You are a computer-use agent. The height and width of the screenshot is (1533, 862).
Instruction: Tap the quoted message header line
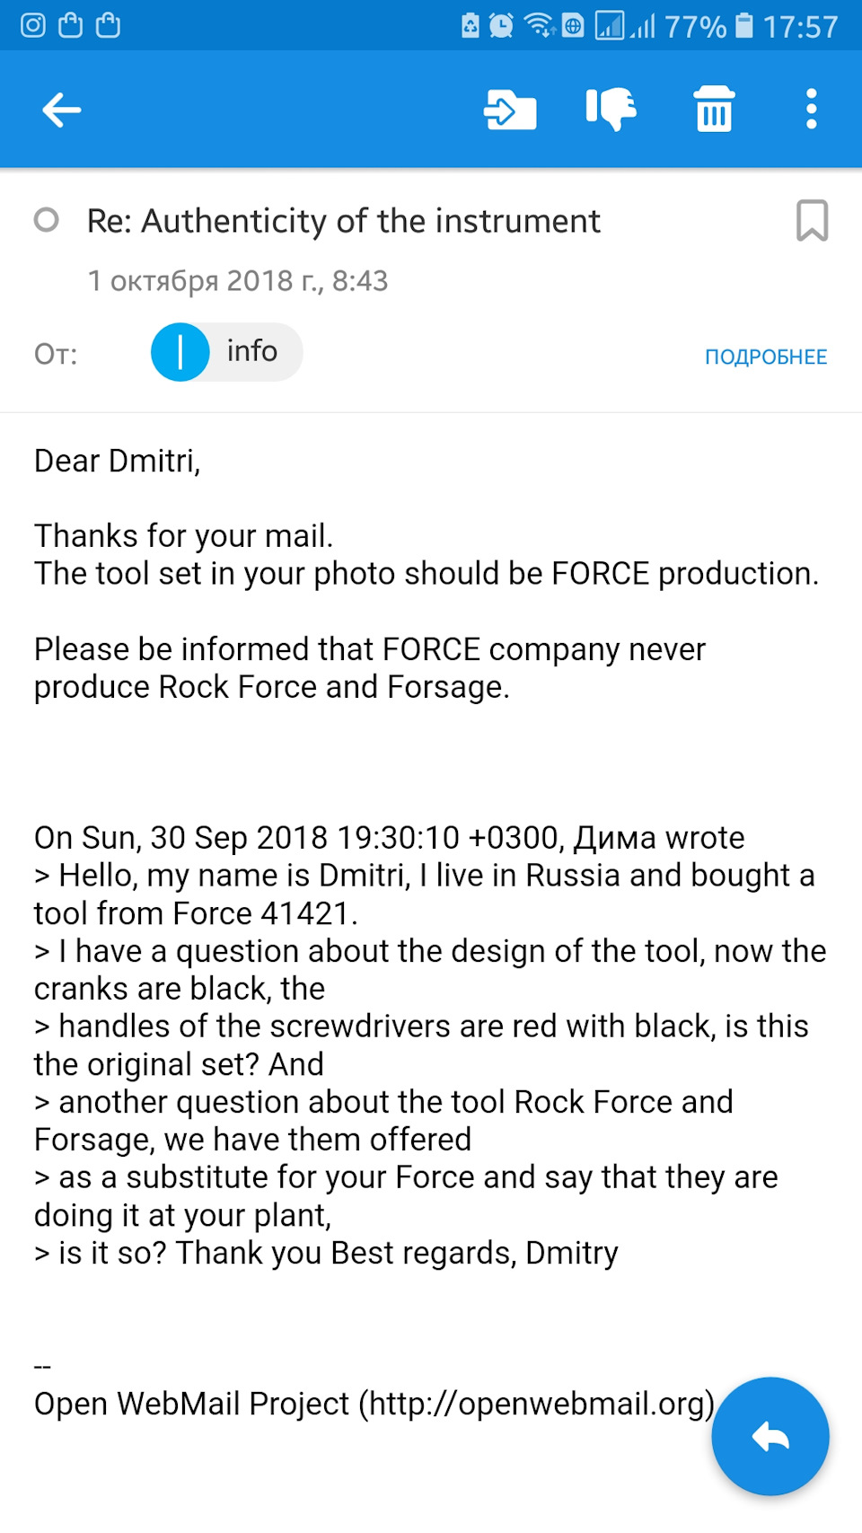(389, 837)
